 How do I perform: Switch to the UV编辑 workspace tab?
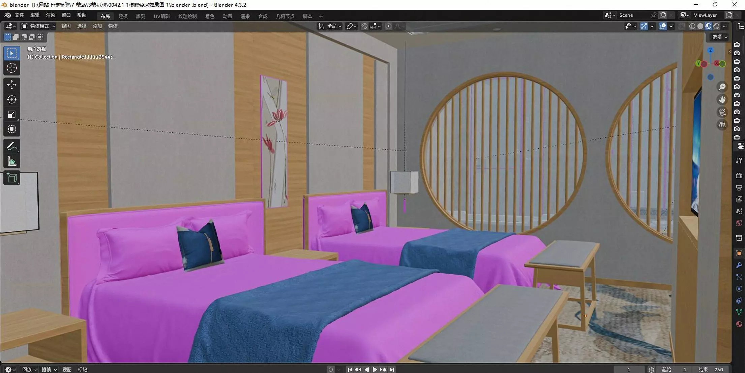[161, 16]
